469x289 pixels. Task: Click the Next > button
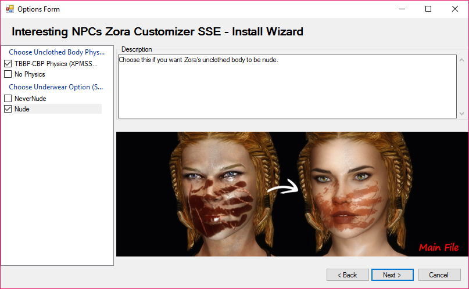click(x=392, y=275)
